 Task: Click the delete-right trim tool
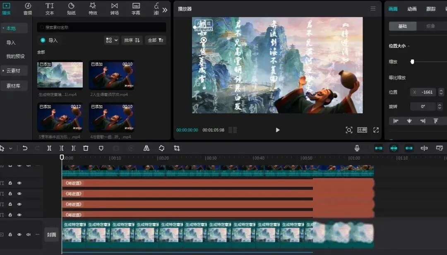tap(74, 148)
